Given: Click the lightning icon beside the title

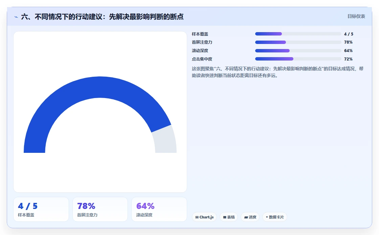Looking at the screenshot, I should click(16, 17).
